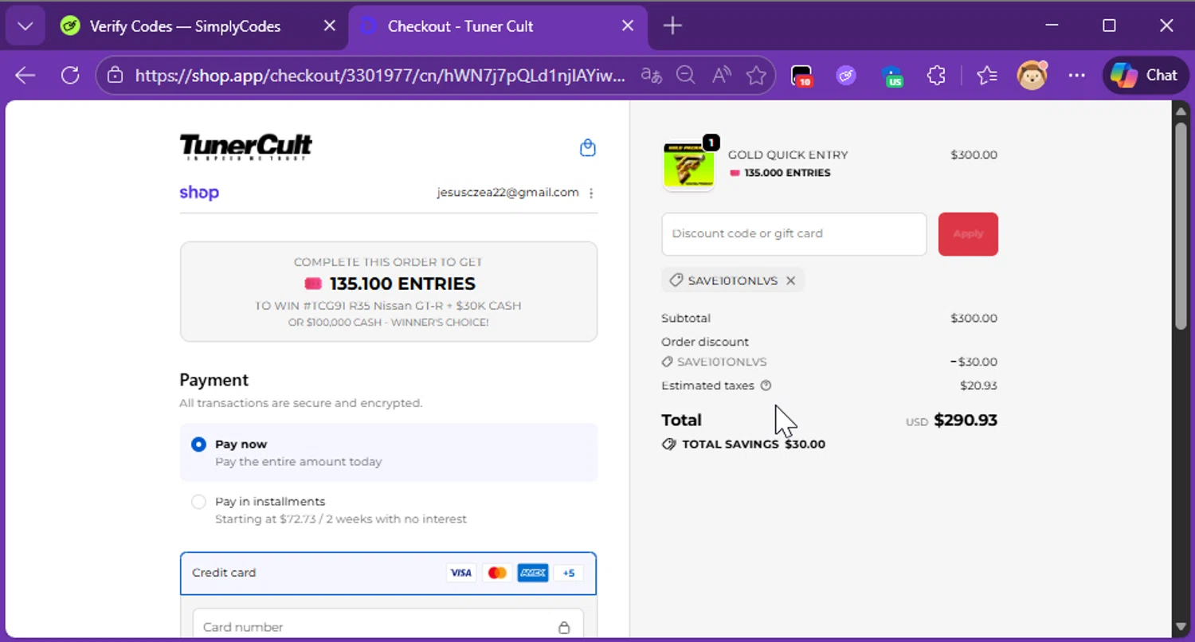The width and height of the screenshot is (1195, 642).
Task: Open browser Settings and more menu
Action: pyautogui.click(x=1077, y=76)
